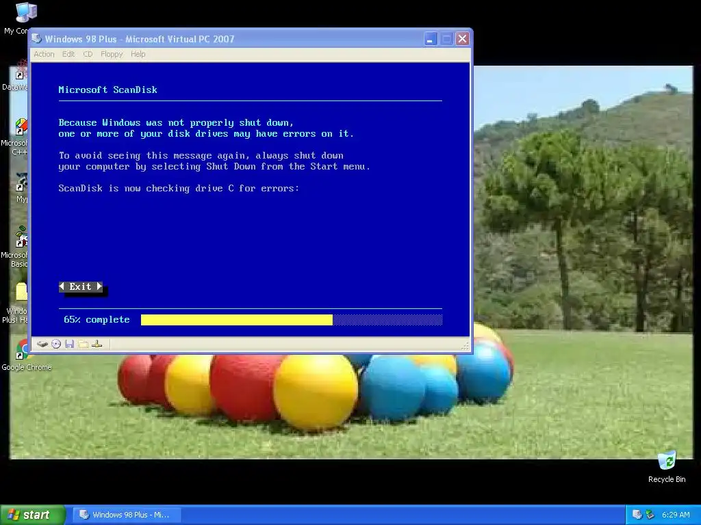Open the Action menu
The image size is (701, 525).
(x=44, y=54)
